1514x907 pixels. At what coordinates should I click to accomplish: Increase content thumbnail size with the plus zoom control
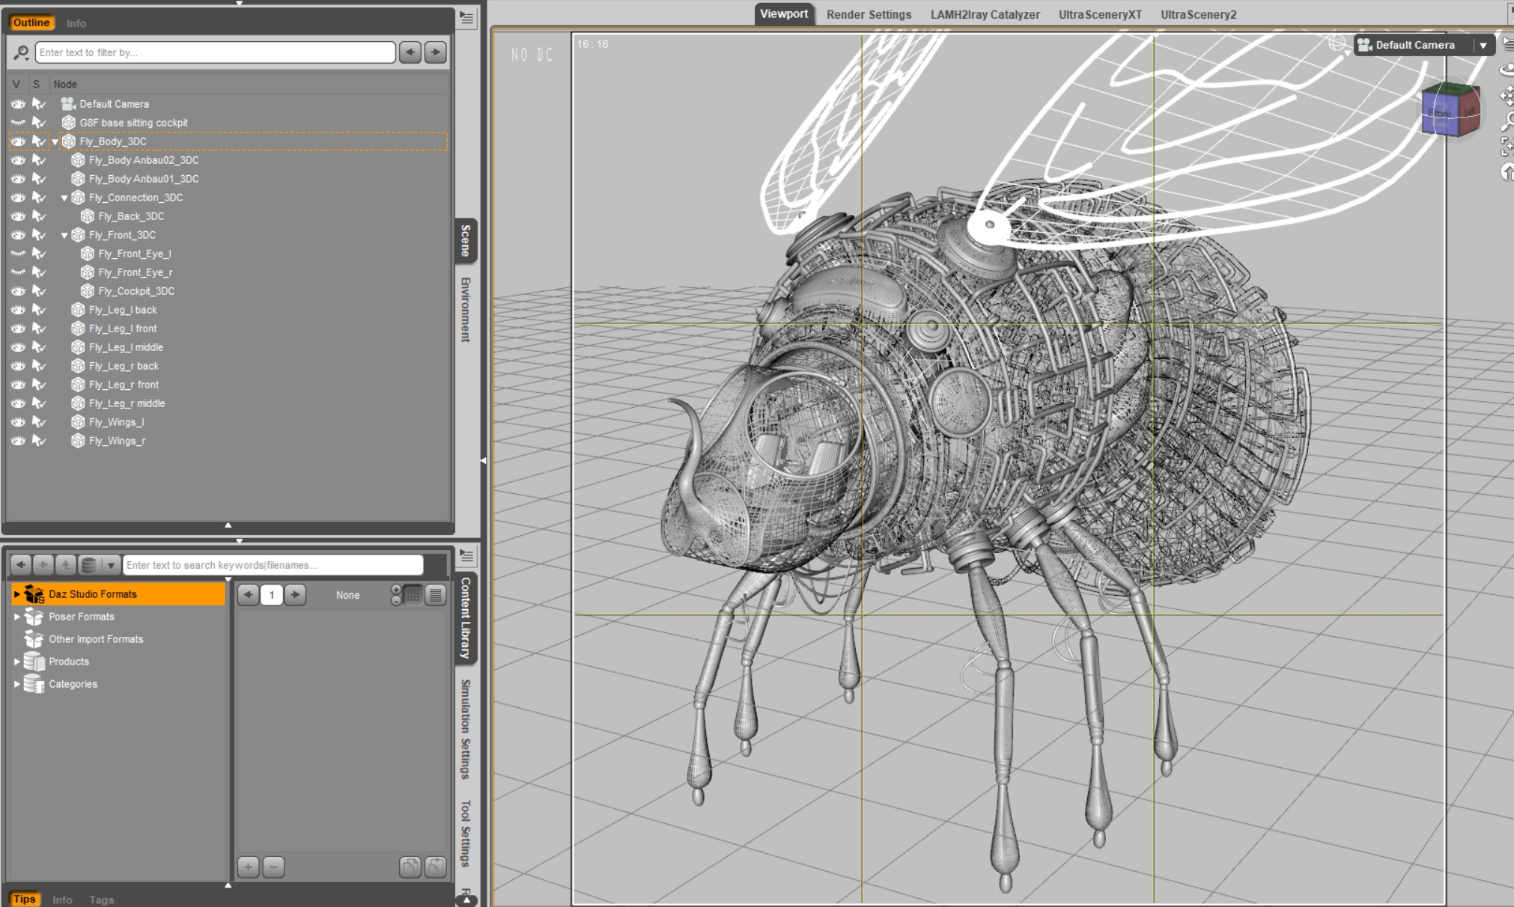click(396, 590)
